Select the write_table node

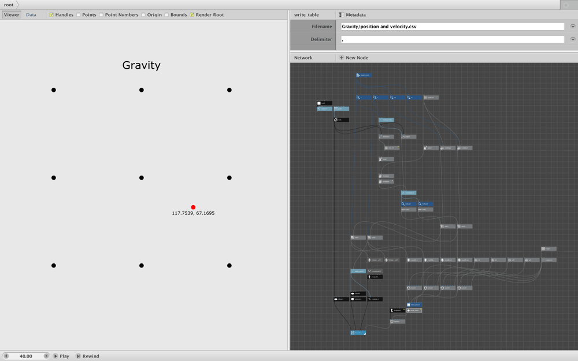click(x=414, y=310)
